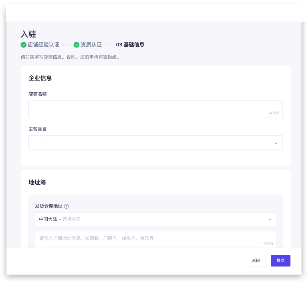308x281 pixels.
Task: Open the 主营类目 dropdown
Action: (155, 143)
